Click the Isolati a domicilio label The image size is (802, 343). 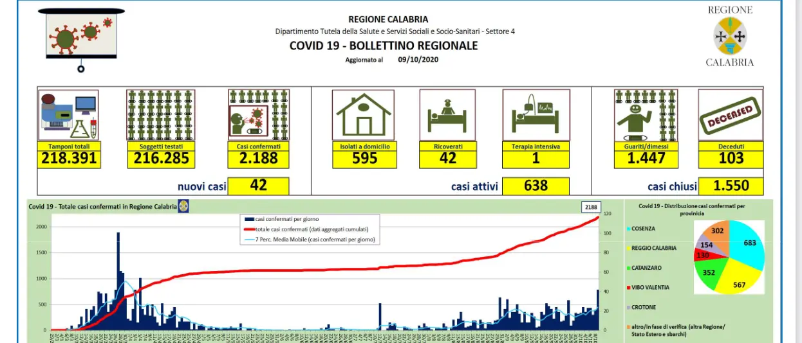coord(364,146)
